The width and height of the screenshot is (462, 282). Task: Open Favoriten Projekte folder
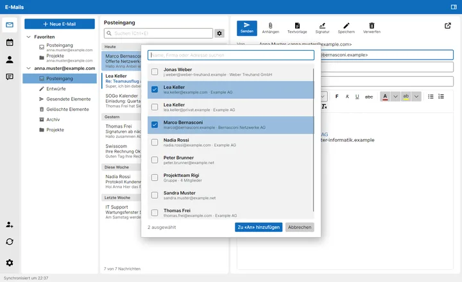coord(60,58)
